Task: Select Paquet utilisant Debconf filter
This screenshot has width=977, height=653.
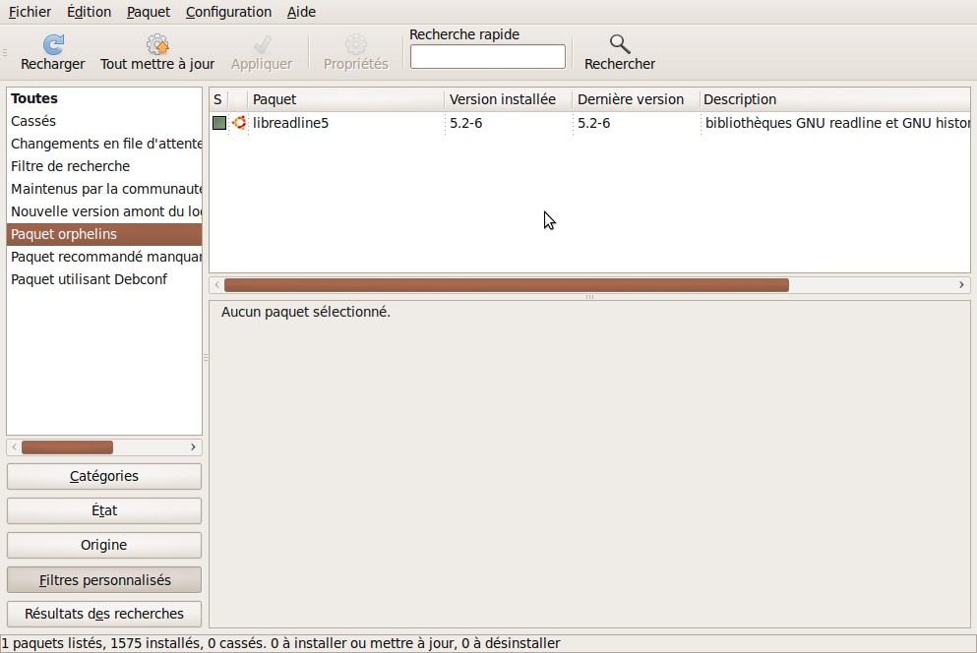Action: point(89,279)
